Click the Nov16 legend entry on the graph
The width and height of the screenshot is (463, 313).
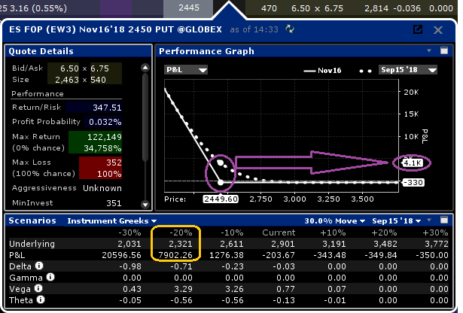322,71
